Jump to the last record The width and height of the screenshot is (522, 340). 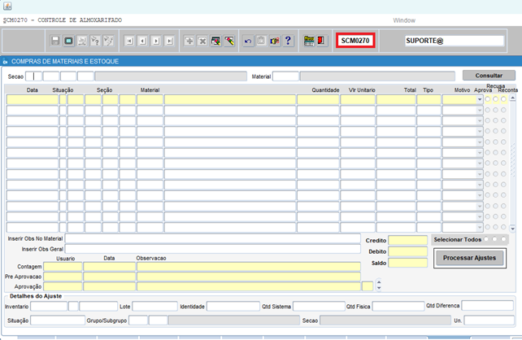pos(169,41)
